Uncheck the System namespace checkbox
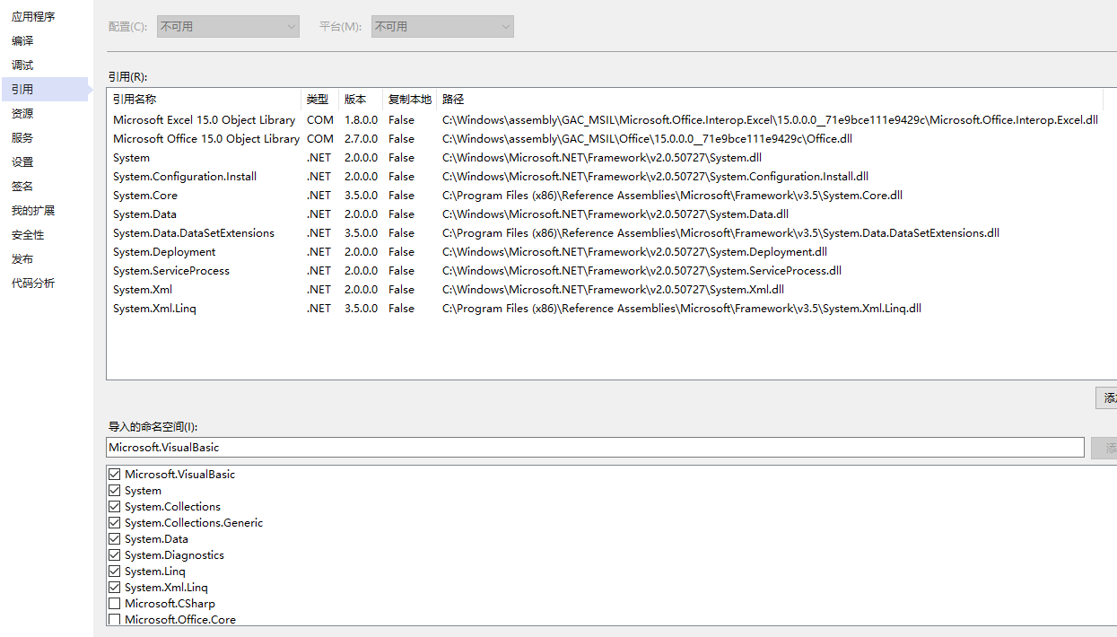Viewport: 1117px width, 637px height. pos(114,491)
